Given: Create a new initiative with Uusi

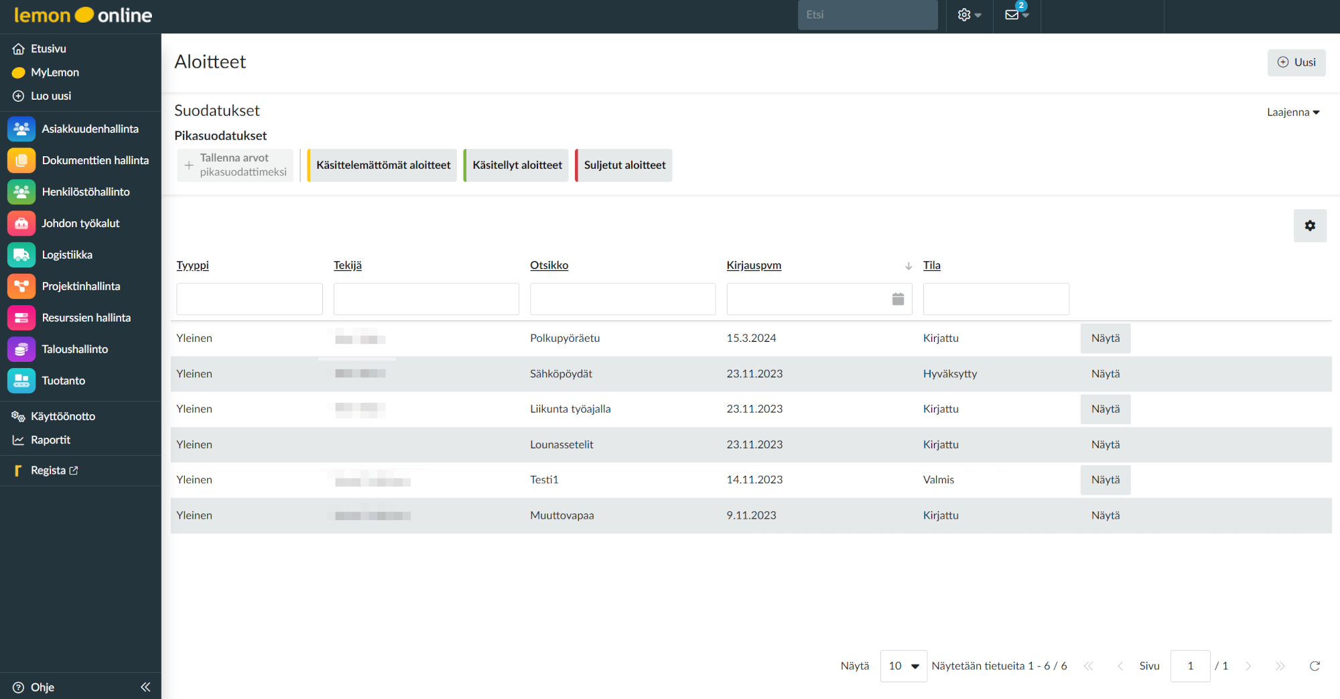Looking at the screenshot, I should tap(1296, 62).
